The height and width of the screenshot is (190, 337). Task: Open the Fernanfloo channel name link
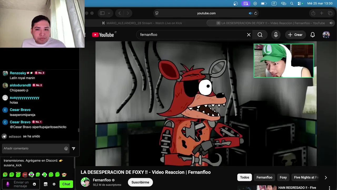[x=102, y=180]
